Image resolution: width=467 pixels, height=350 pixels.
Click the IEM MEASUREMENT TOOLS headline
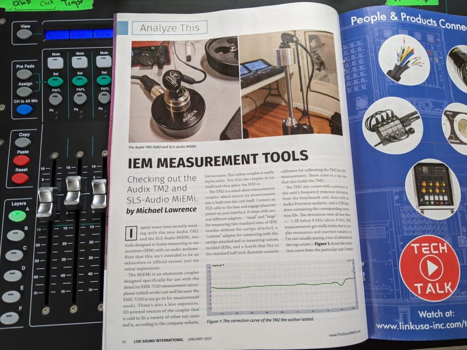[x=218, y=159]
